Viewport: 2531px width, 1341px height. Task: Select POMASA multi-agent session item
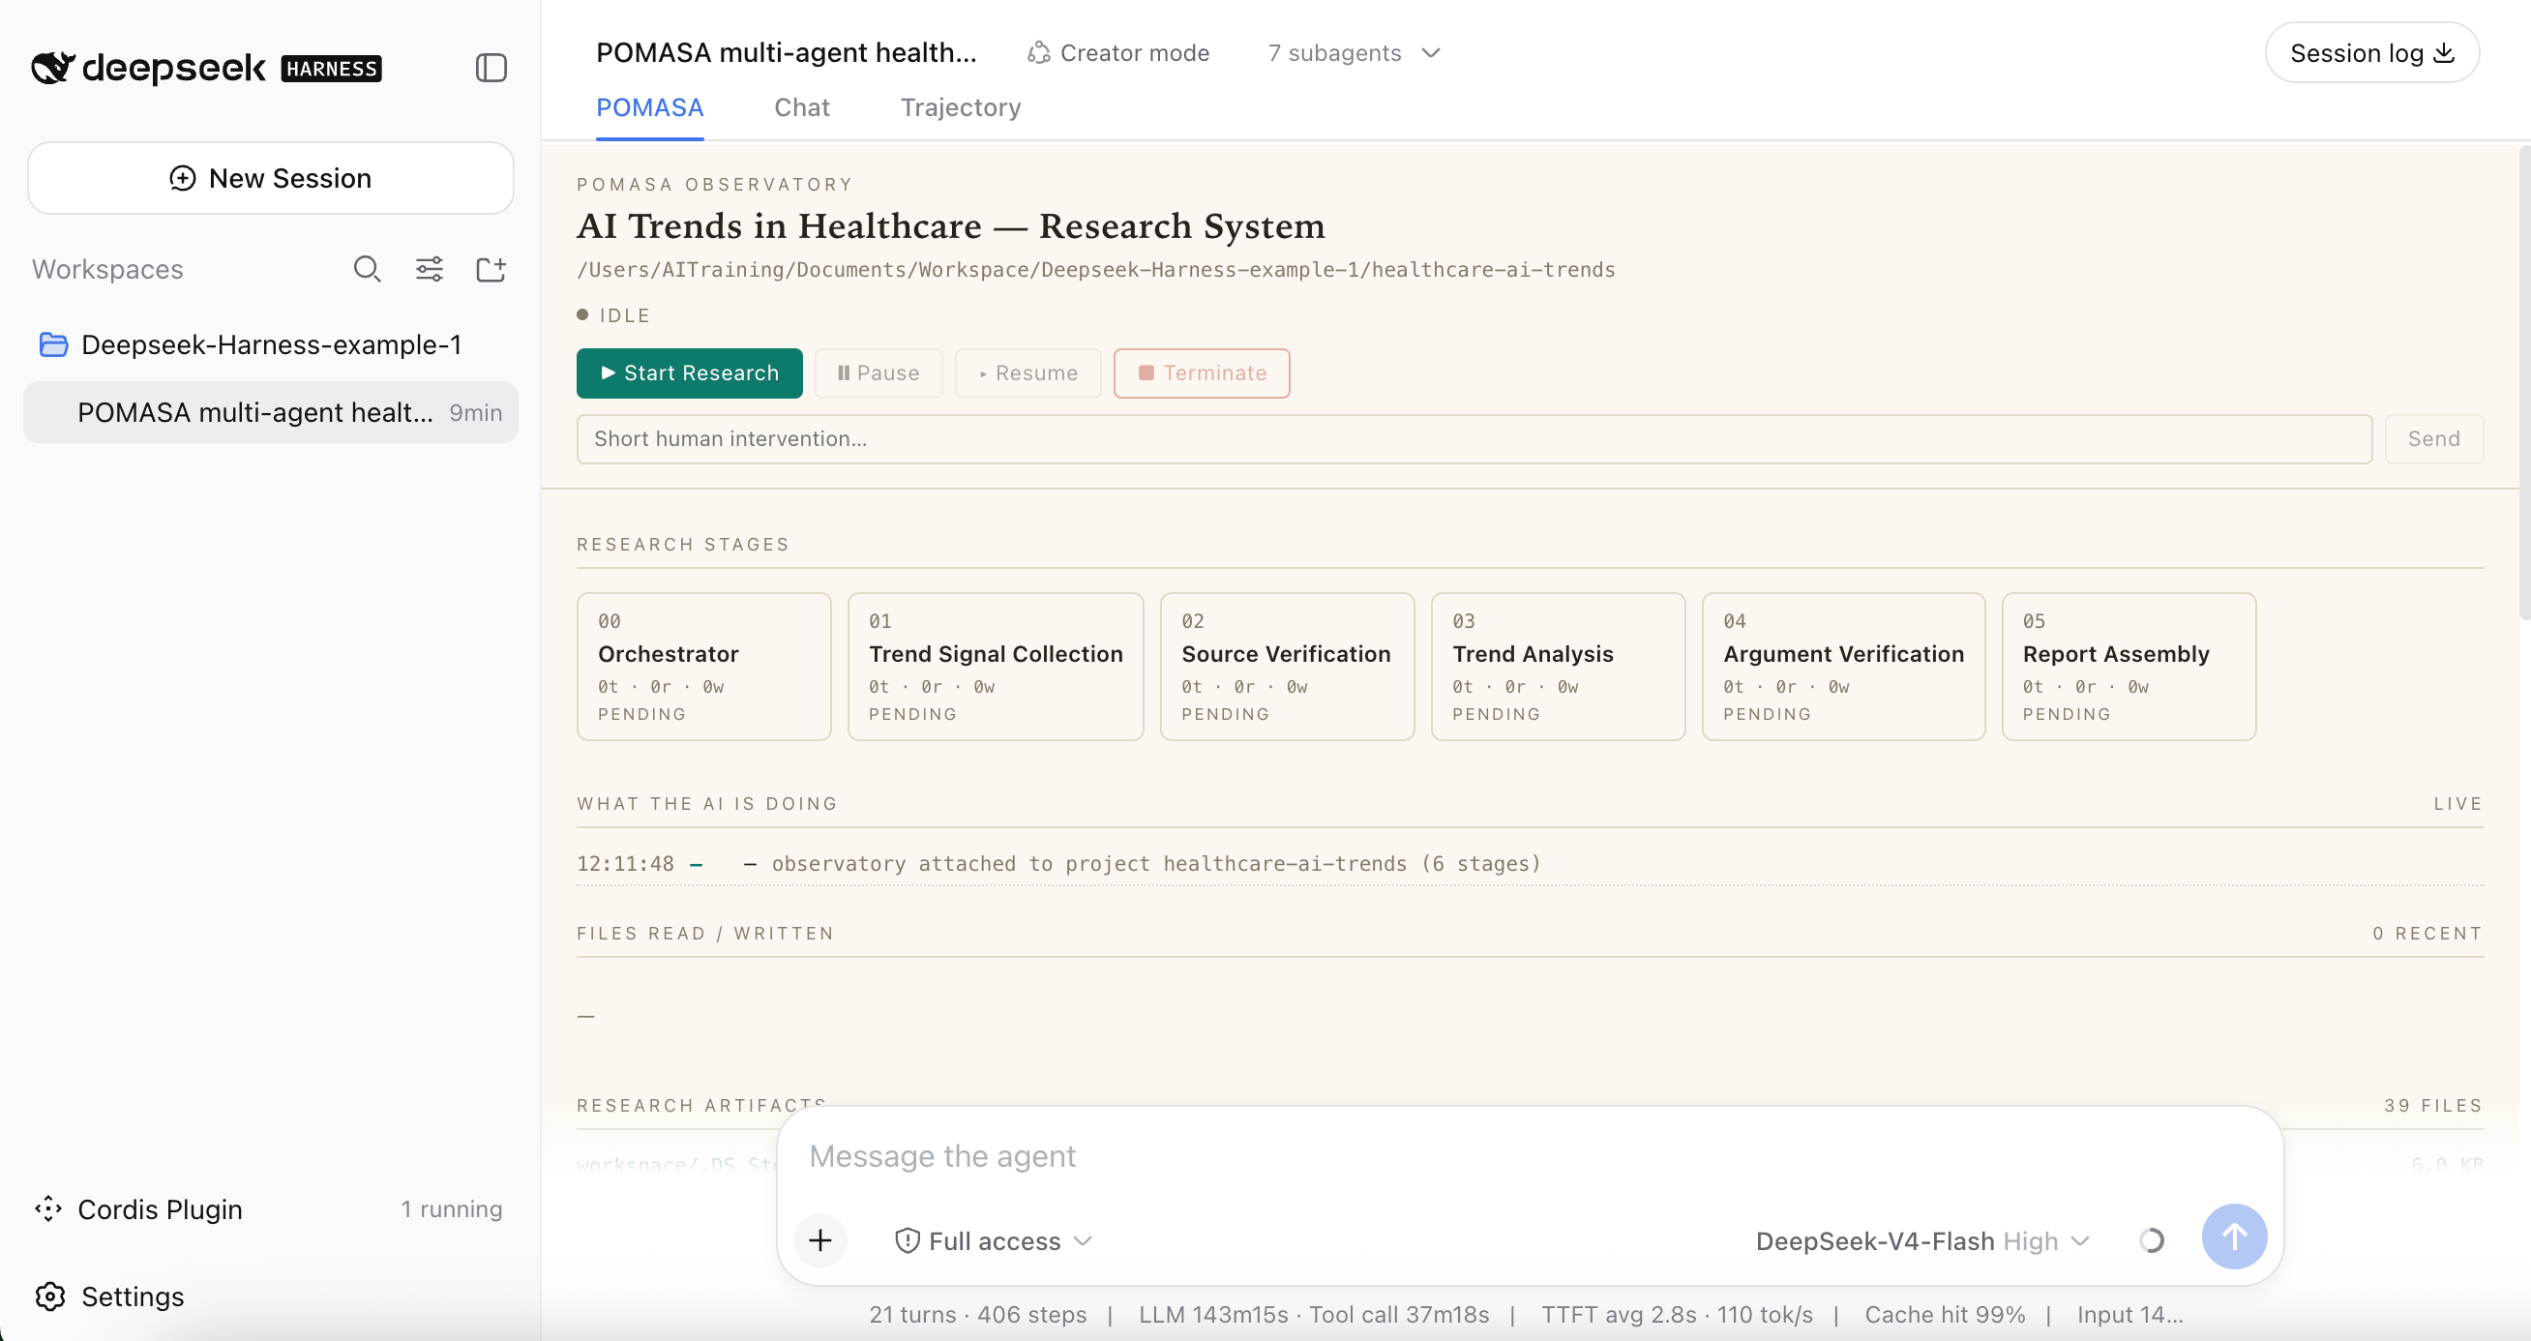point(270,412)
